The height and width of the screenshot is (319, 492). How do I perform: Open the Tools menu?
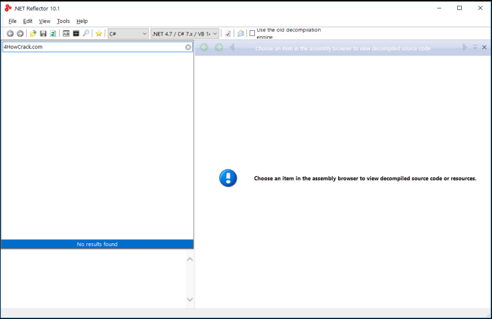click(x=63, y=21)
